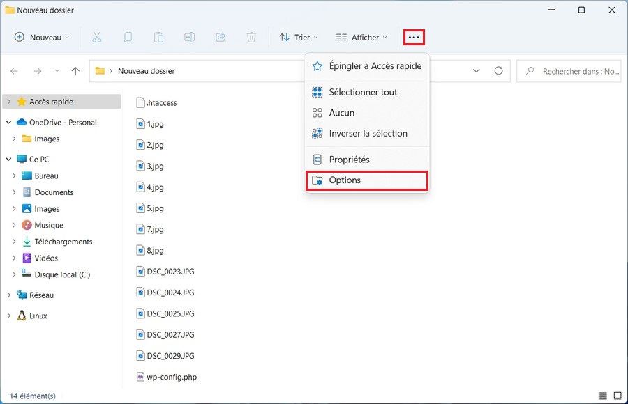Click the Copy toolbar icon
Image resolution: width=628 pixels, height=404 pixels.
click(128, 37)
